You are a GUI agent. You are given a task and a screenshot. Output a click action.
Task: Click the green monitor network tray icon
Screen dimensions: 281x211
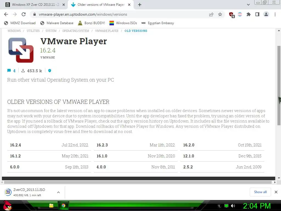pyautogui.click(x=226, y=206)
